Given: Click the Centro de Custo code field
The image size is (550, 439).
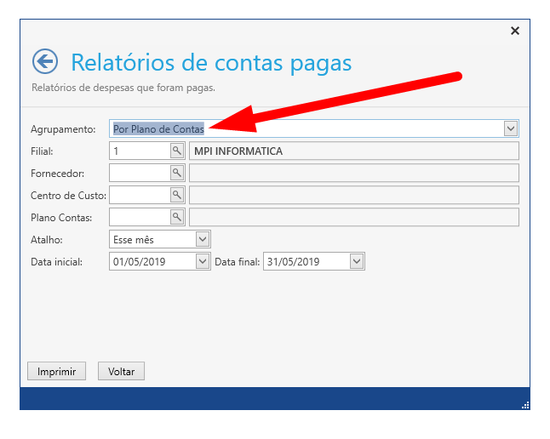Looking at the screenshot, I should (140, 195).
